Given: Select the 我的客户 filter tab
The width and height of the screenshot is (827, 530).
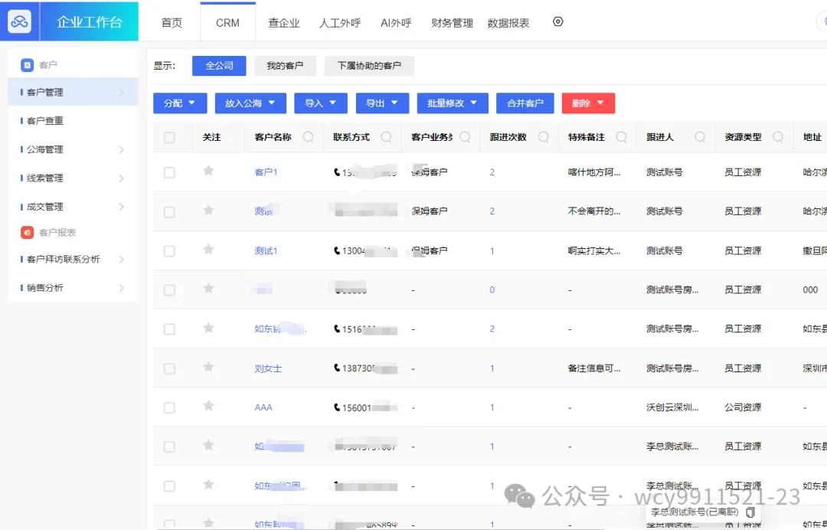Looking at the screenshot, I should click(x=285, y=66).
